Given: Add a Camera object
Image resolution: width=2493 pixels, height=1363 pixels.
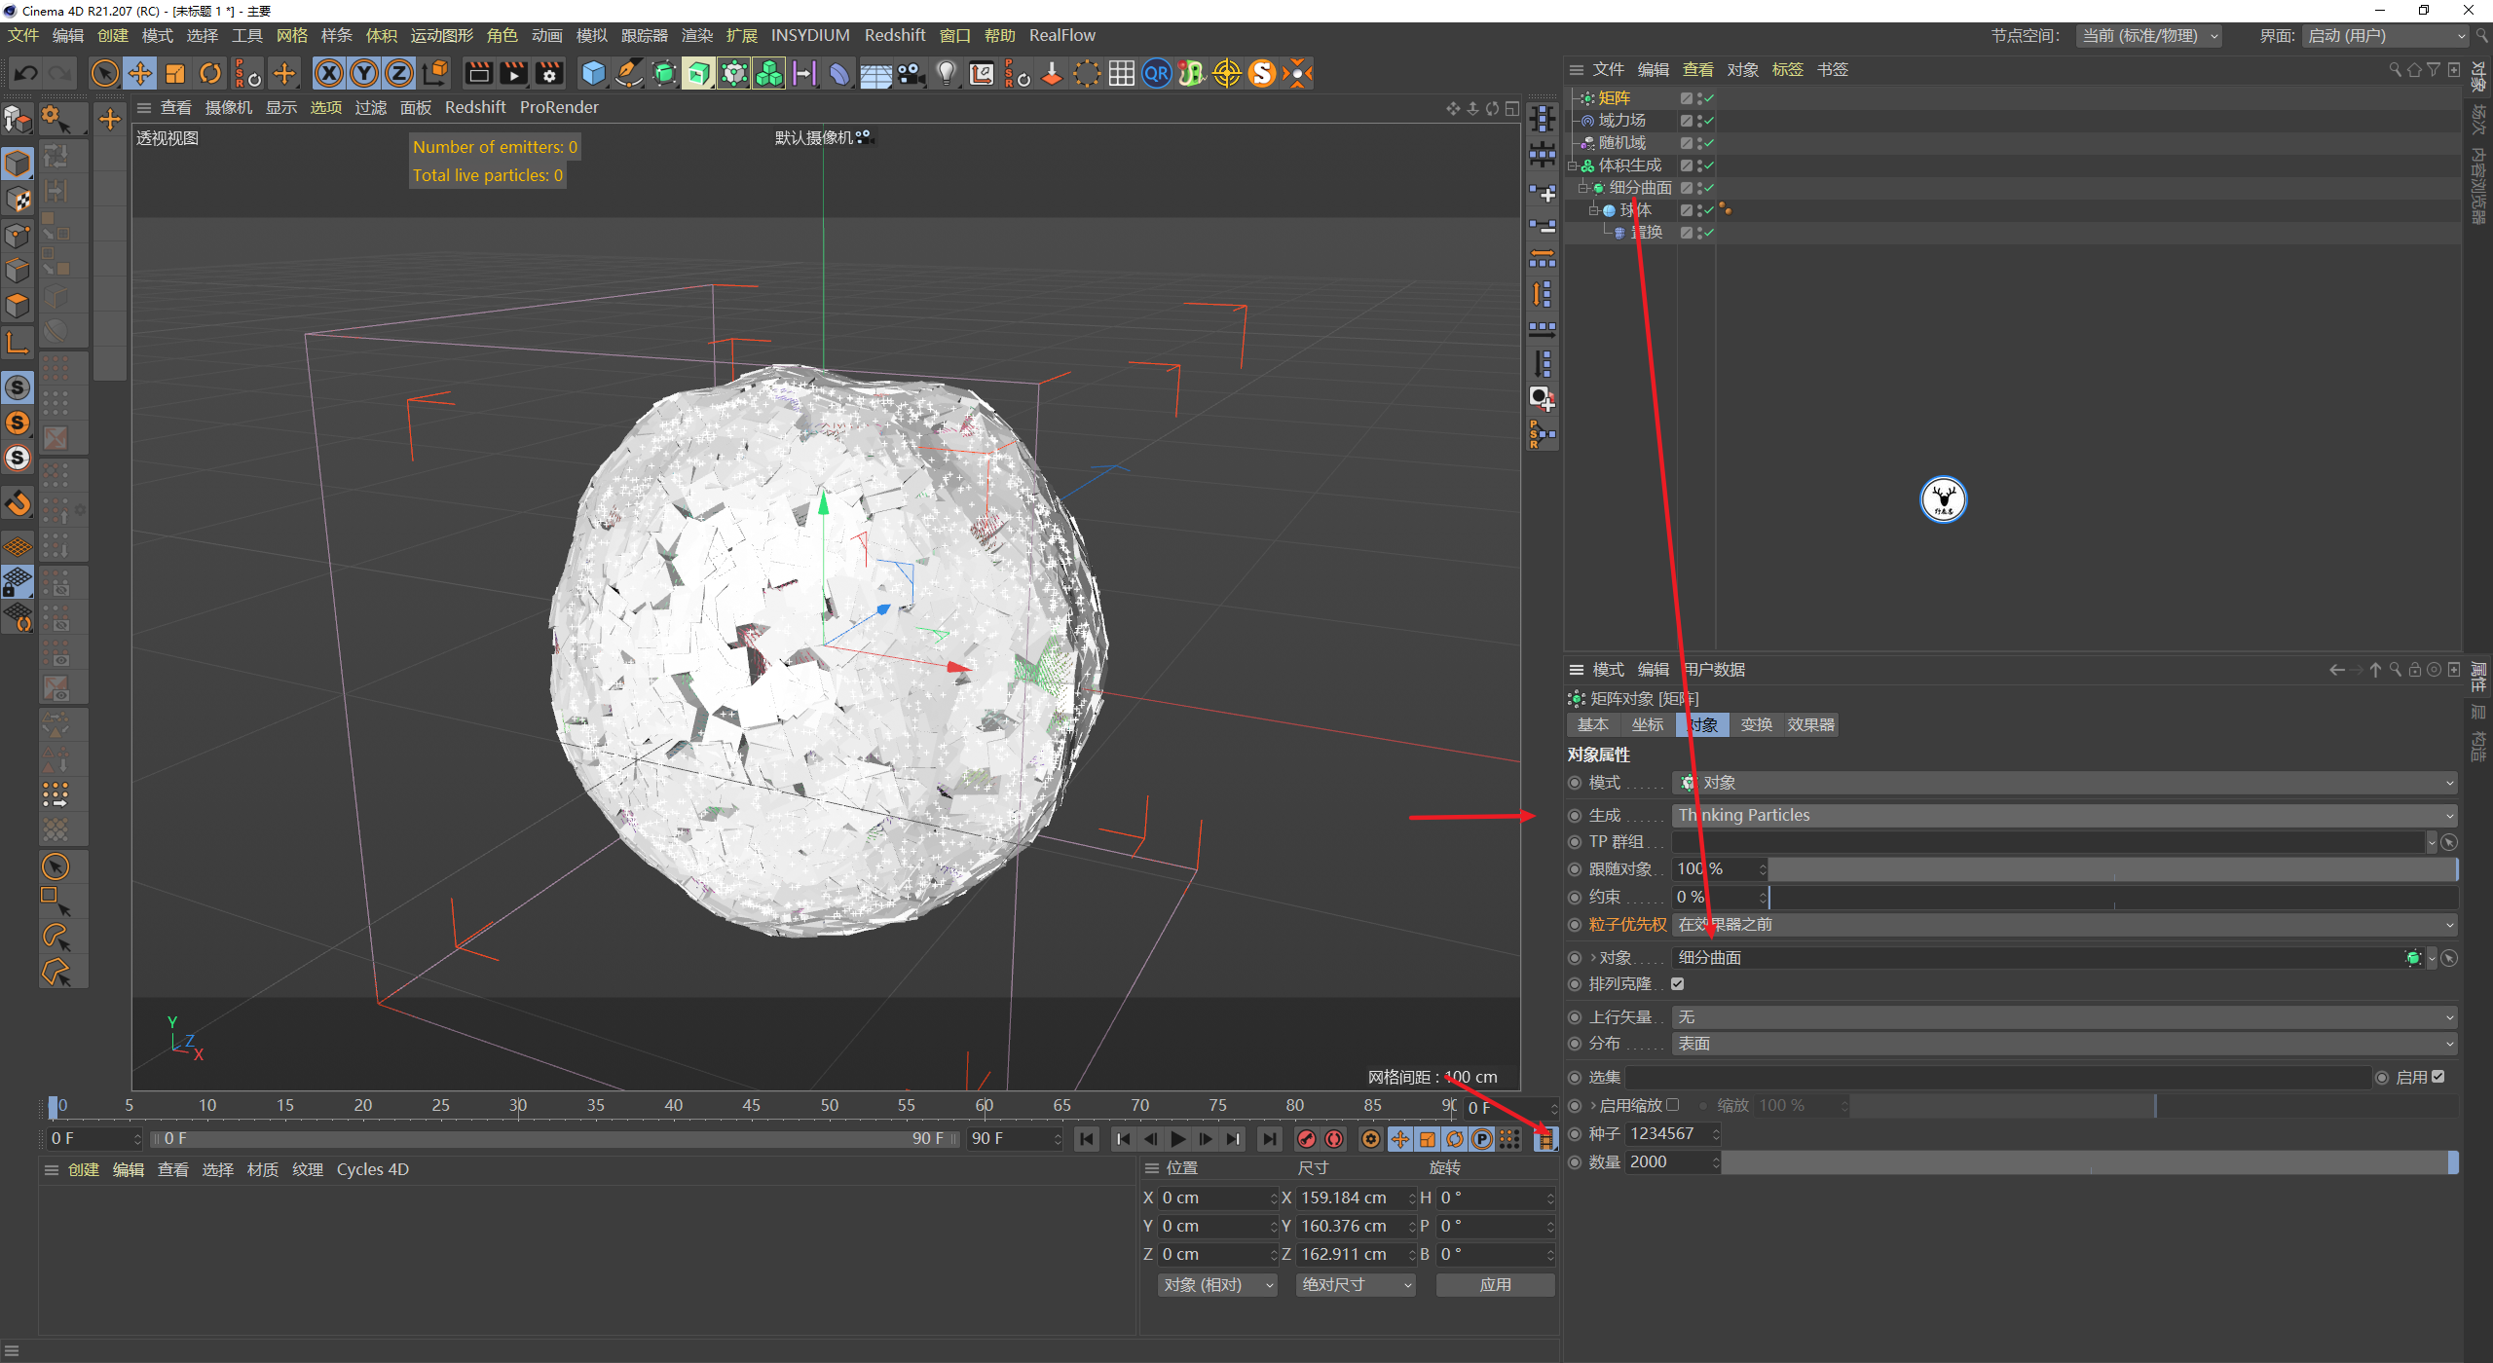Looking at the screenshot, I should [912, 73].
